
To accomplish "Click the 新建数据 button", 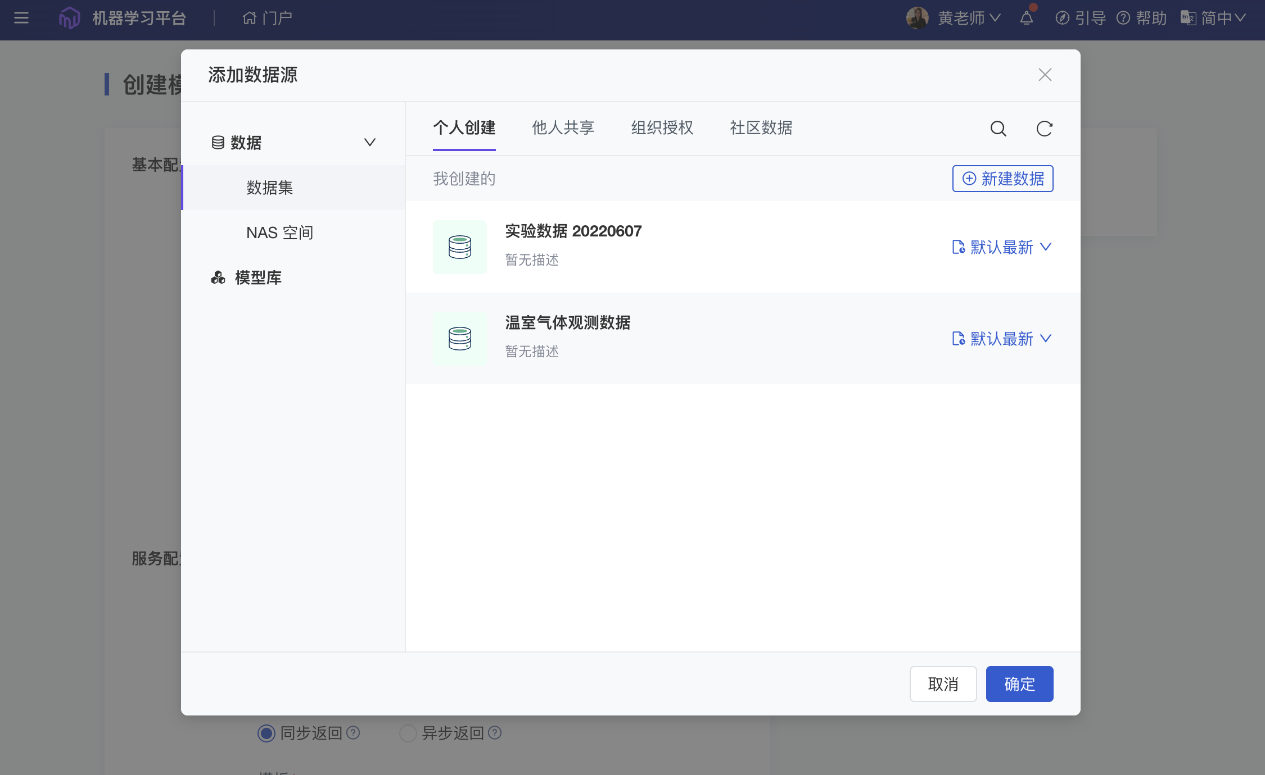I will coord(1002,179).
